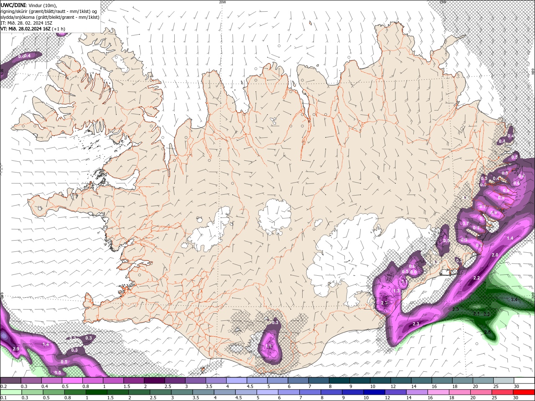Click the white 30 snow legend swatch
535x401 pixels.
click(x=524, y=381)
